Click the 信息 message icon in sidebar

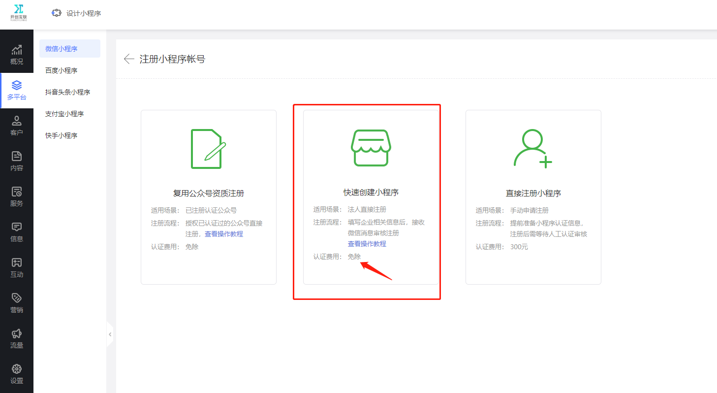(17, 227)
